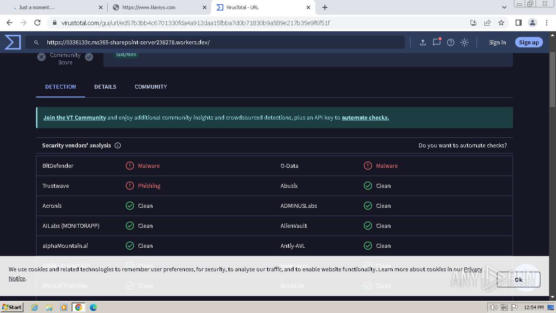Click 'Do you want to automate checks?'
Screen dimensions: 556x313
pyautogui.click(x=463, y=145)
